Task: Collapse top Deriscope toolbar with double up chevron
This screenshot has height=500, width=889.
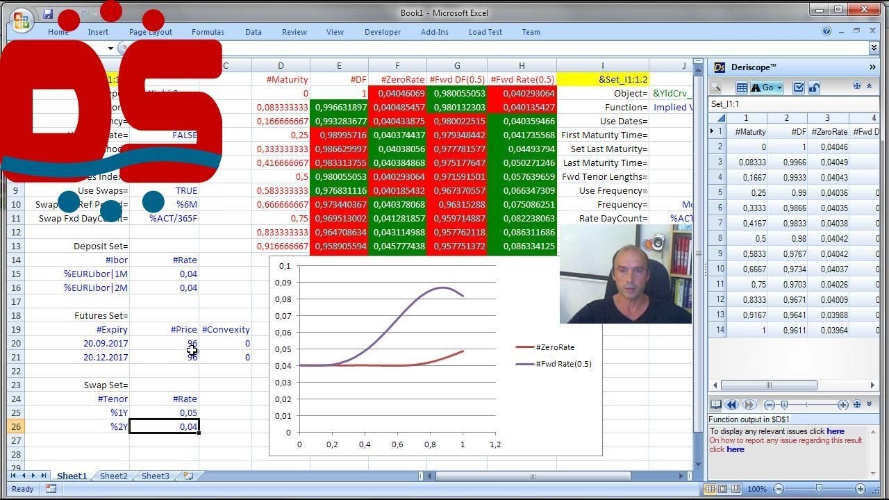Action: tap(870, 85)
